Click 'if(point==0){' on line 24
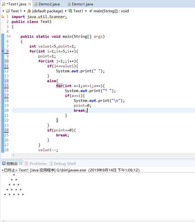195x222 pixels. click(x=62, y=130)
